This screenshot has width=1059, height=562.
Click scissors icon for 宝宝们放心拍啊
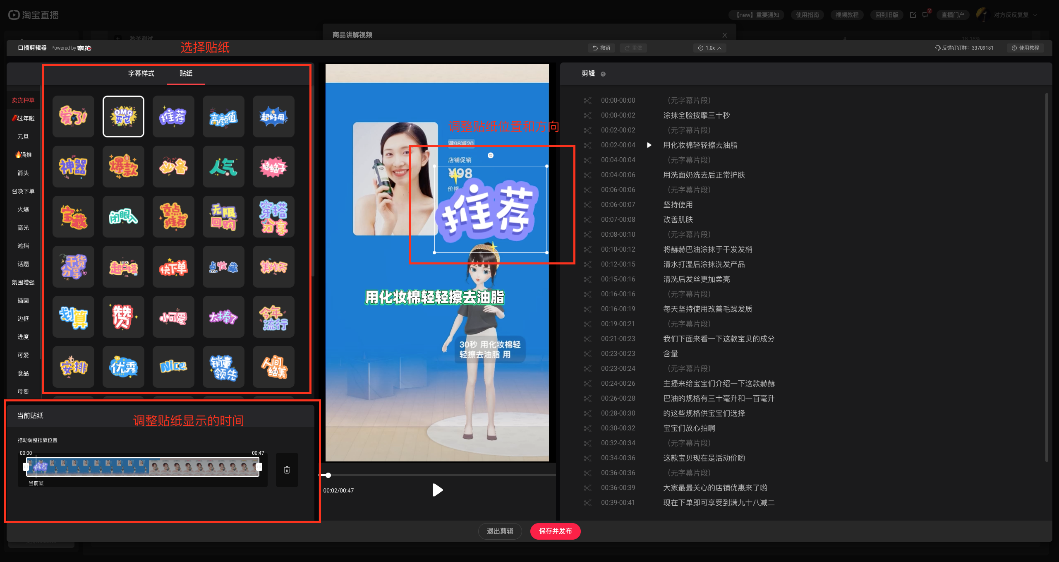[587, 428]
